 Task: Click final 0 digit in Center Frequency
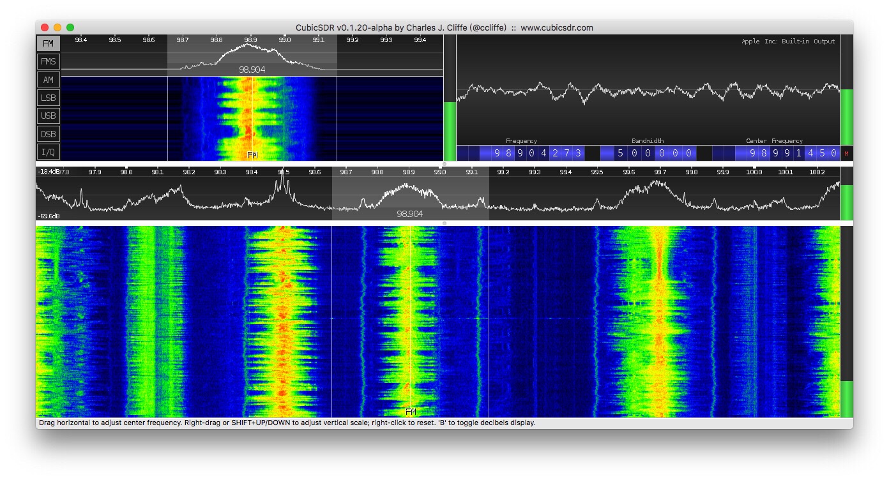pyautogui.click(x=834, y=153)
